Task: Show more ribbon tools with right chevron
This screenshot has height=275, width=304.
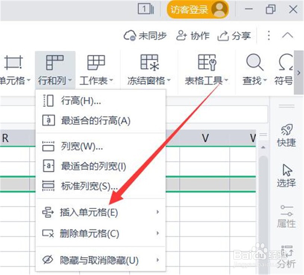Action: [299, 73]
